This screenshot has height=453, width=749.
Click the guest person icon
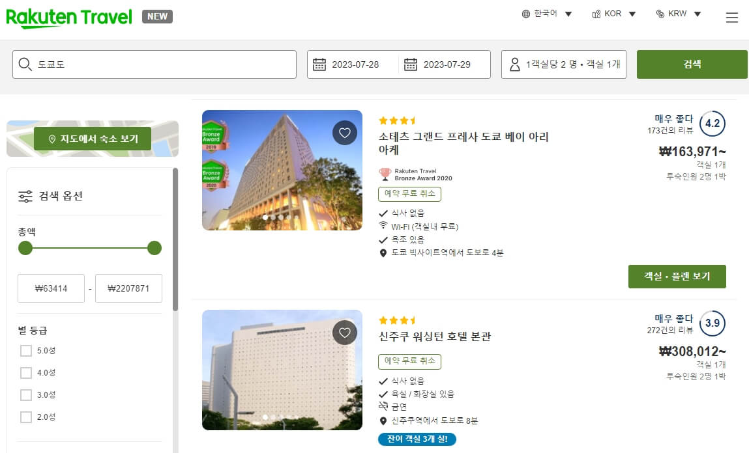[514, 64]
